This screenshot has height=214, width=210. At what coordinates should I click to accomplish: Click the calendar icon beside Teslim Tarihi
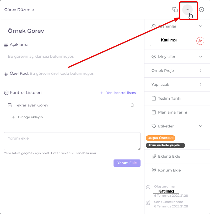pyautogui.click(x=154, y=98)
